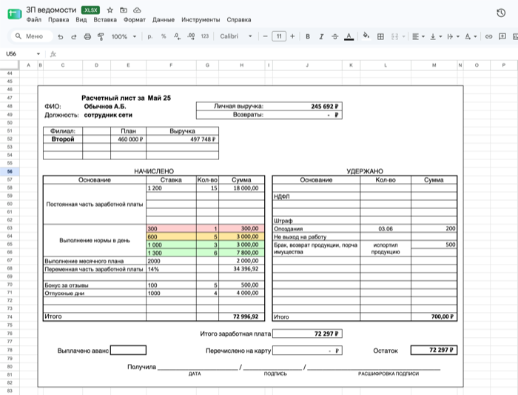Select the Остаток cell 72 297 ₽
The width and height of the screenshot is (518, 395).
[434, 350]
